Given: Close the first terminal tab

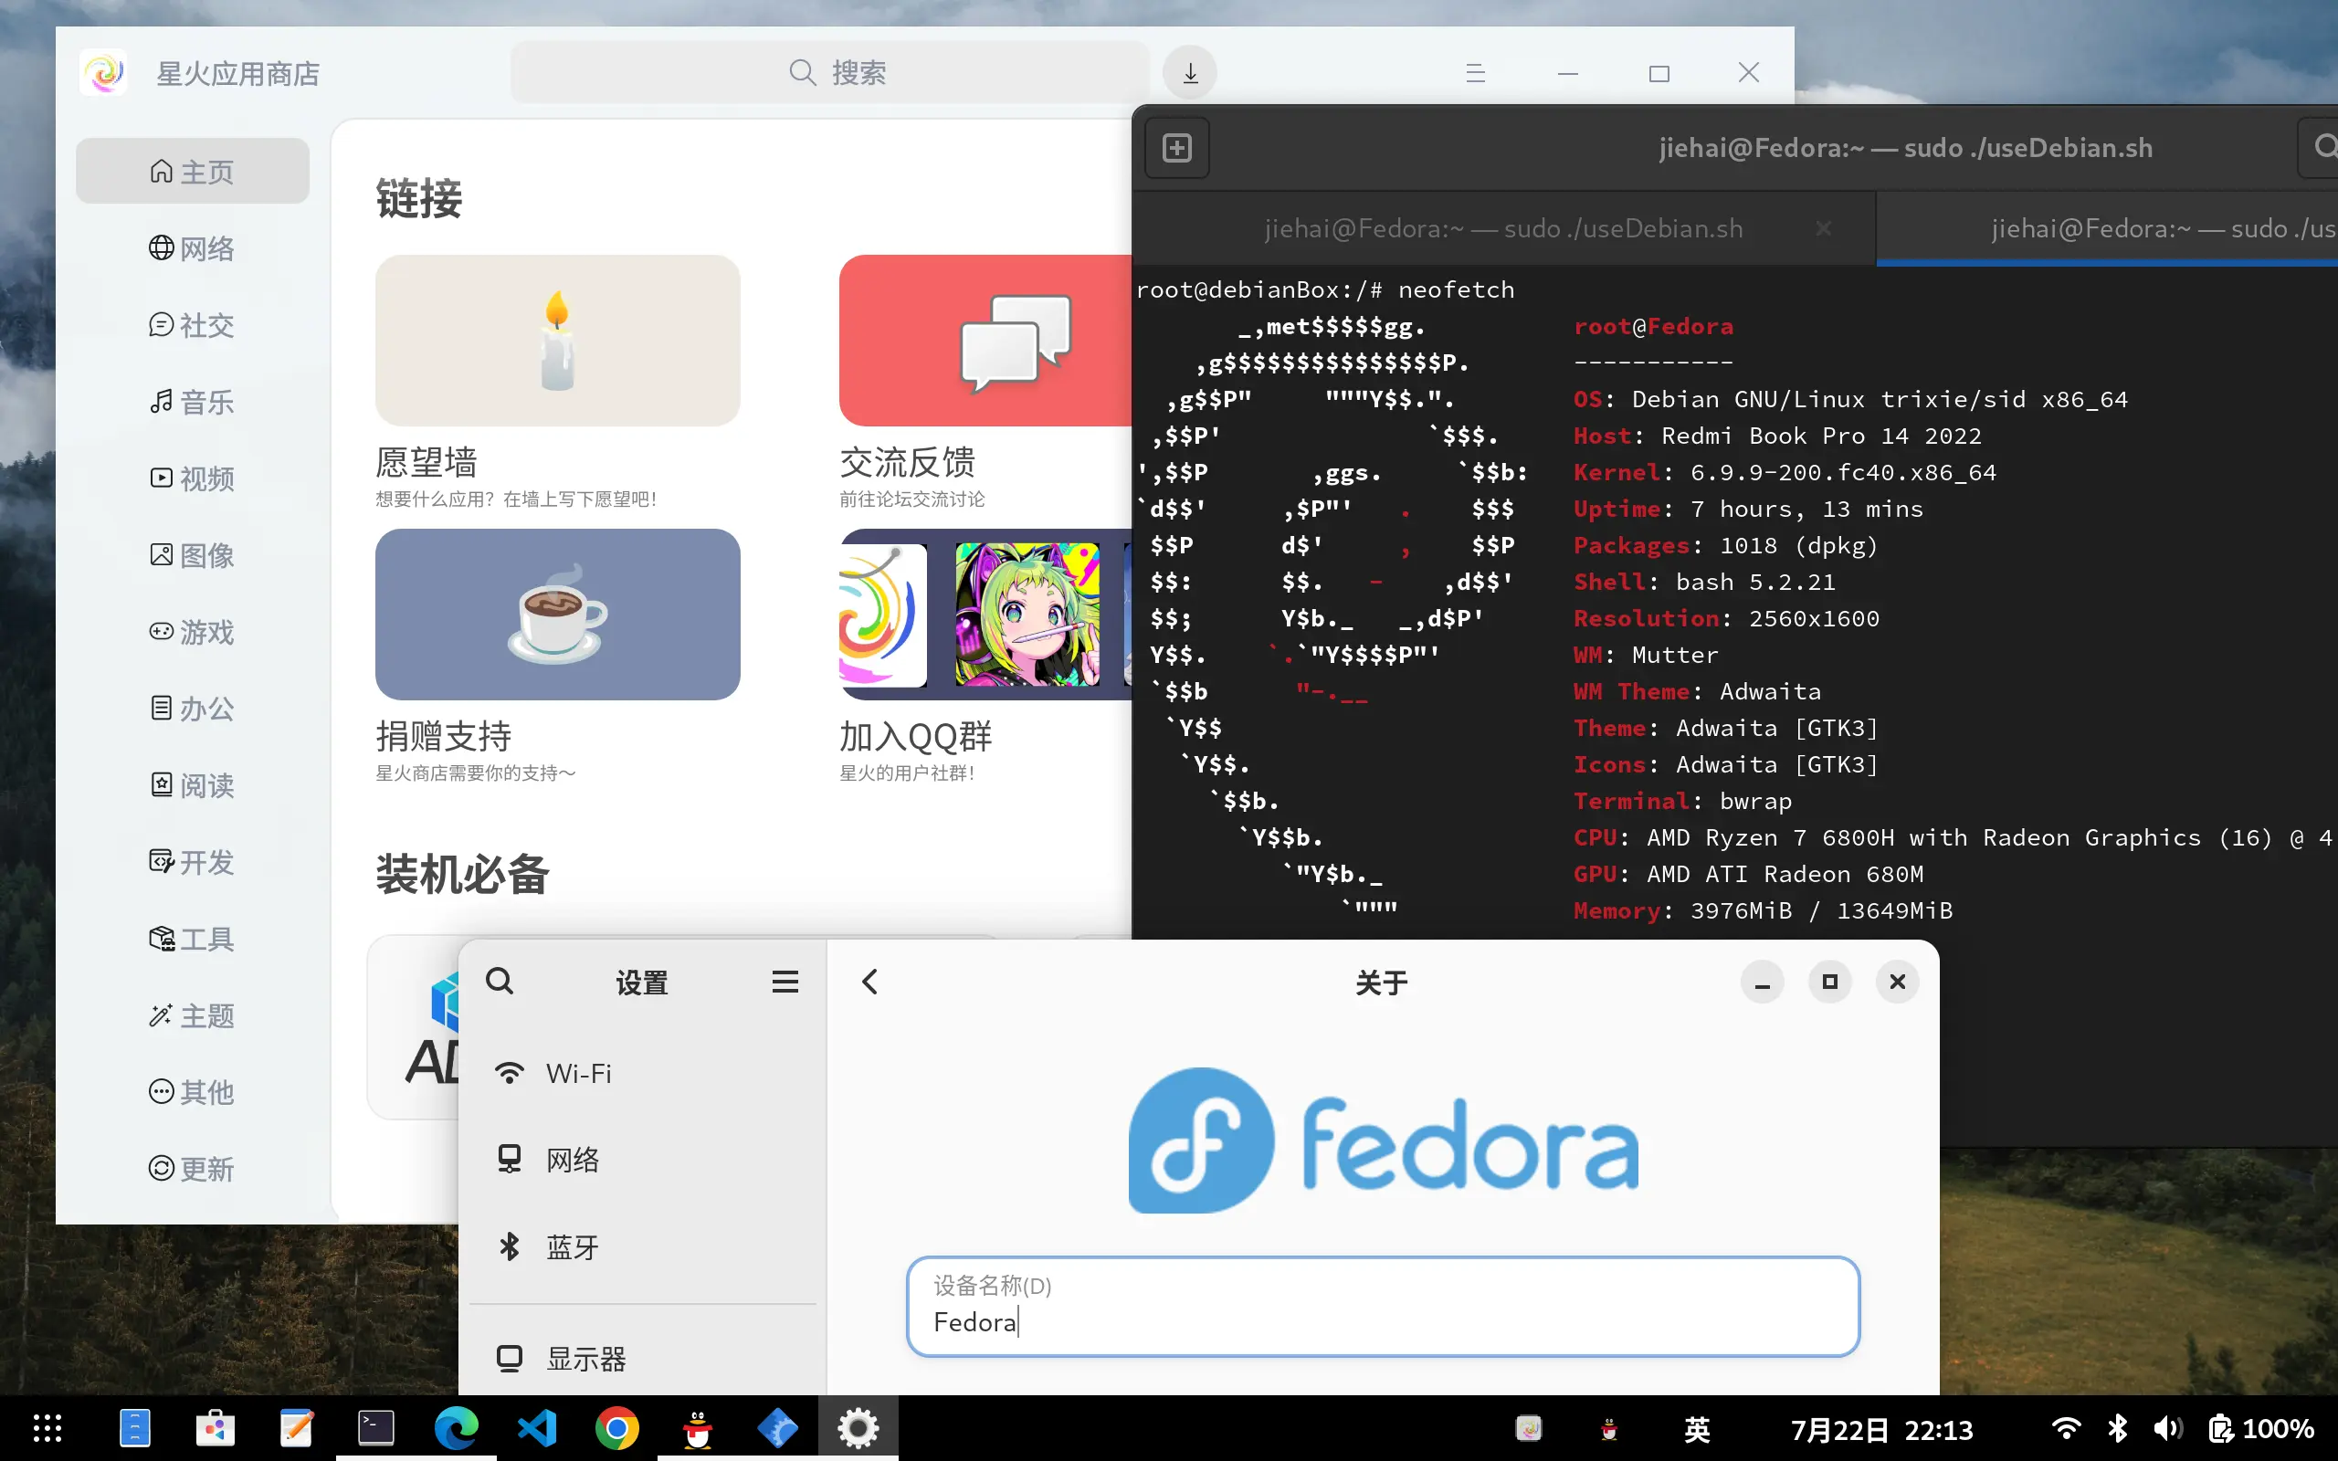Looking at the screenshot, I should point(1823,229).
